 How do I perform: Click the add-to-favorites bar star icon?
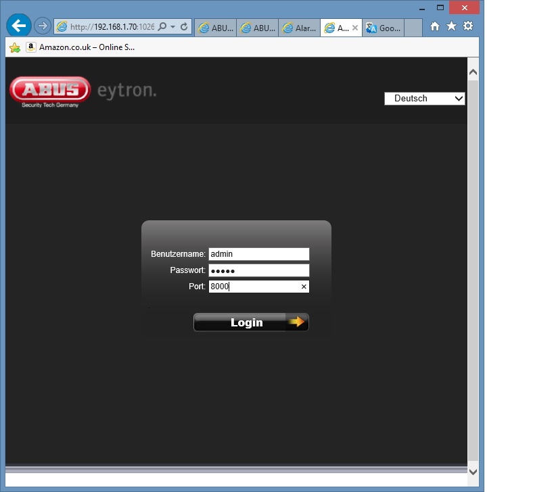15,47
